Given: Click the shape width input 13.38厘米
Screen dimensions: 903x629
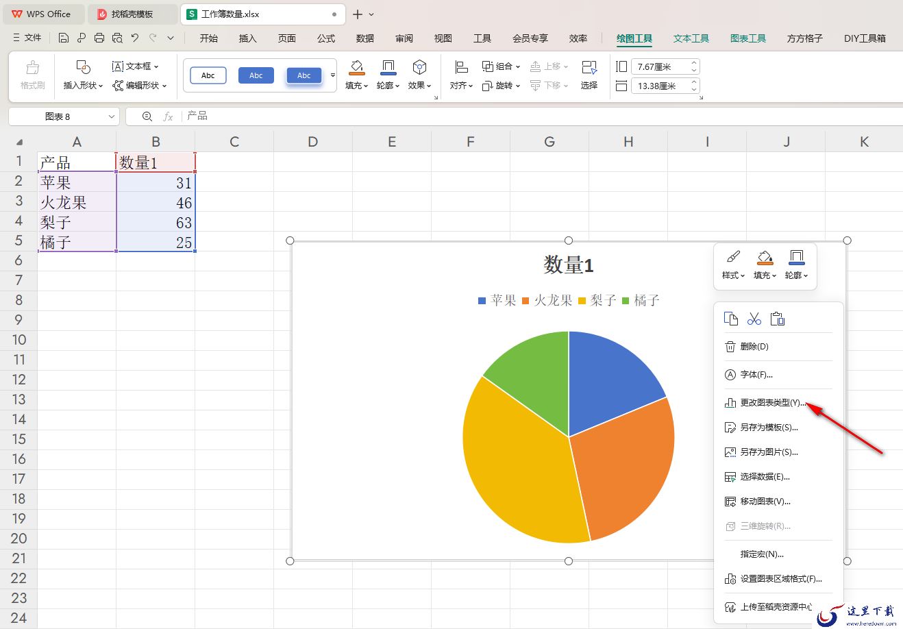Looking at the screenshot, I should coord(660,86).
